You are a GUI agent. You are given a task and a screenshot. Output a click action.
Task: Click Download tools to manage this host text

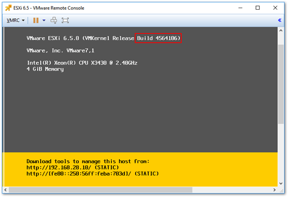click(x=88, y=161)
